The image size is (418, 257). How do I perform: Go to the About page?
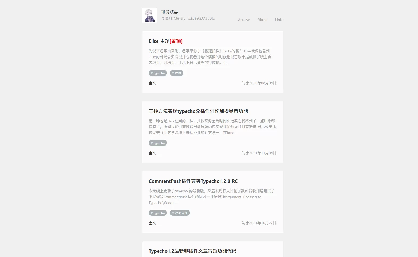pos(262,20)
